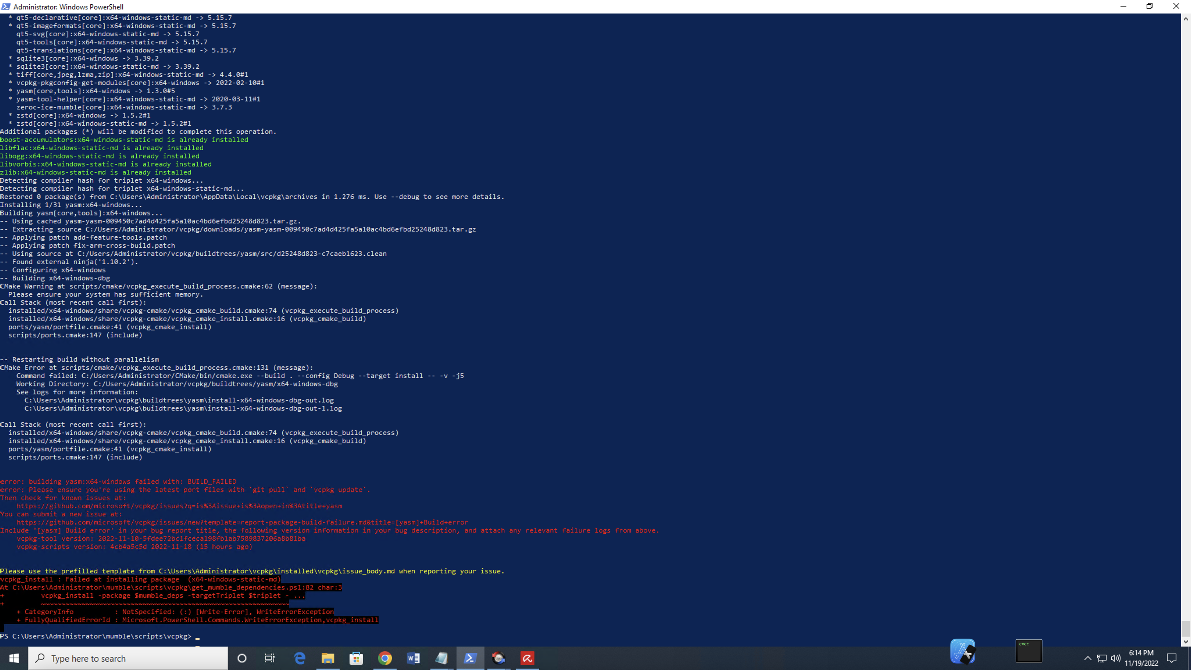
Task: Open Avira antivirus from the taskbar
Action: [527, 658]
